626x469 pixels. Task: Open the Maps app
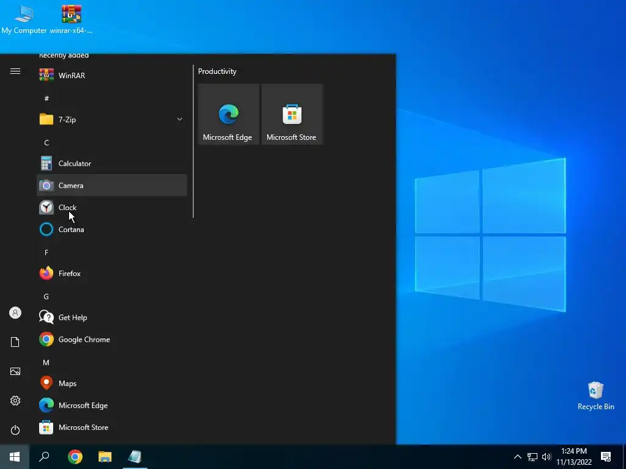112,384
